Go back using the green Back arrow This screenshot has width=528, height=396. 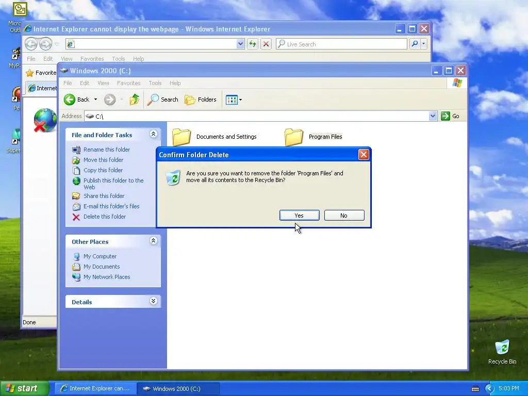pyautogui.click(x=70, y=100)
